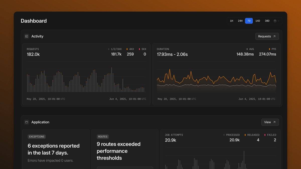Click the 181.7k value
Image resolution: width=301 pixels, height=169 pixels.
click(116, 54)
